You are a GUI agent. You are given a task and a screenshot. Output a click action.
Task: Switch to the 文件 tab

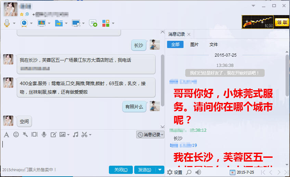coord(213,45)
